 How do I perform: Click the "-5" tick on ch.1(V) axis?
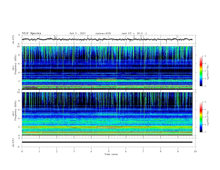pos(18,44)
